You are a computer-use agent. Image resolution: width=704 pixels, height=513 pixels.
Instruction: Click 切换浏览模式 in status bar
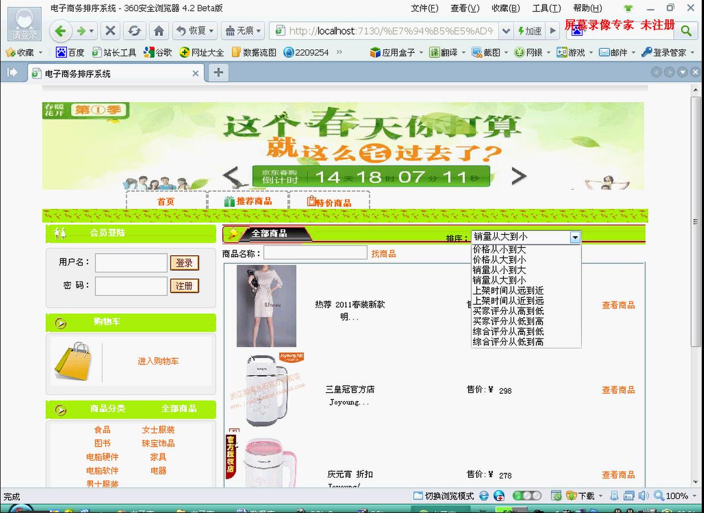click(x=443, y=496)
